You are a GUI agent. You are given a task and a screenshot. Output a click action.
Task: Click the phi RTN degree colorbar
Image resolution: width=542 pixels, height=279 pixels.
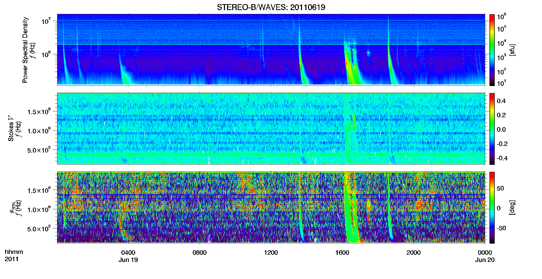tap(492, 207)
